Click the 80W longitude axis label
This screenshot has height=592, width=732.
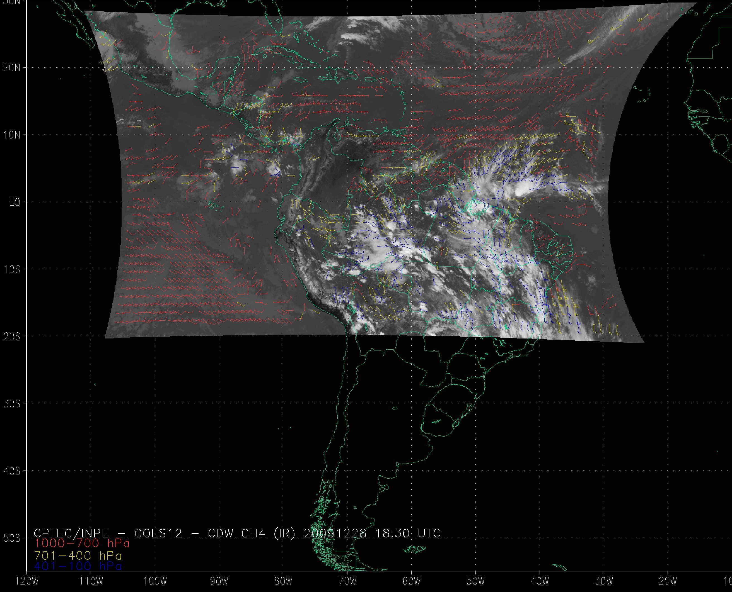point(283,581)
